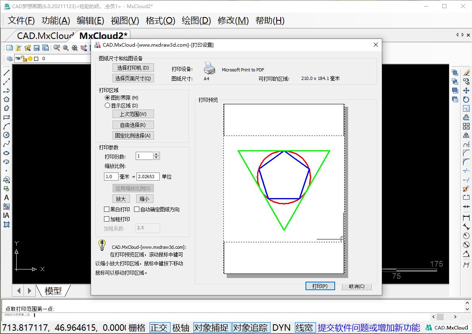Open the 绘图 menu
472x334 pixels.
coord(196,21)
